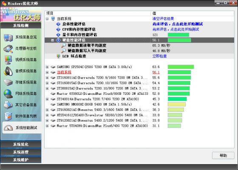Click the SAMSUNG SP2504C drive icon

pyautogui.click(x=53, y=67)
